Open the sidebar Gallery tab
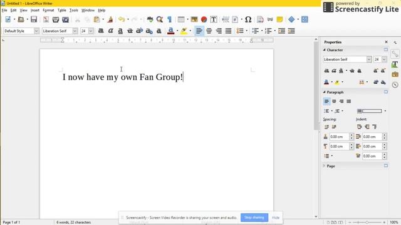 (x=395, y=74)
